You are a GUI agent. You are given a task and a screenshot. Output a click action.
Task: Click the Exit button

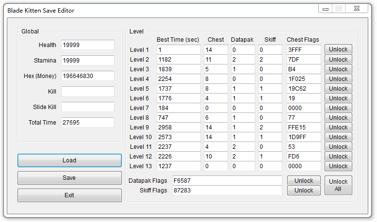click(69, 195)
